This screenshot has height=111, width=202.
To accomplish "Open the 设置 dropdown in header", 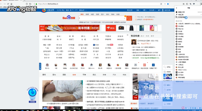I will coord(144,10).
